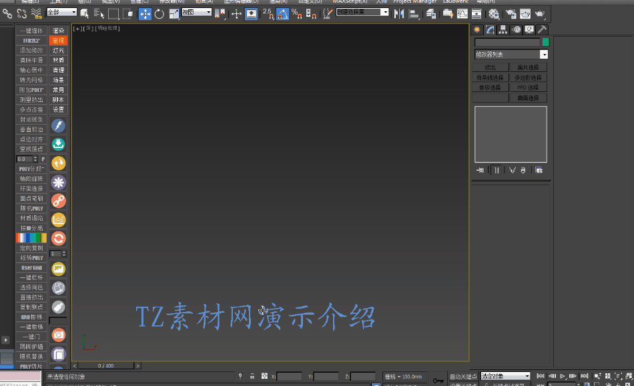
Task: Open the 选定对象 key filter dropdown
Action: [x=505, y=376]
